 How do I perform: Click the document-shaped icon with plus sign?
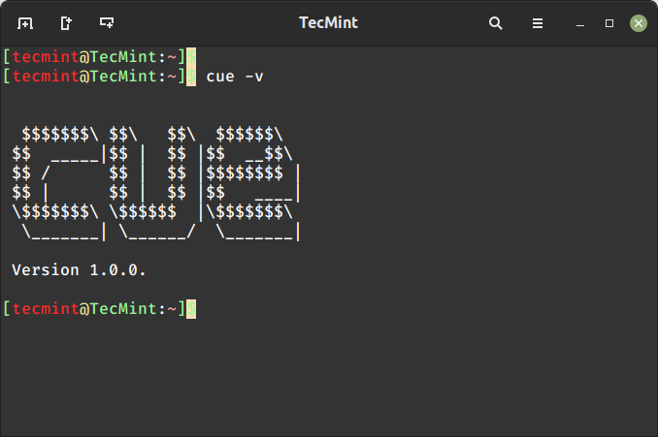(x=66, y=23)
